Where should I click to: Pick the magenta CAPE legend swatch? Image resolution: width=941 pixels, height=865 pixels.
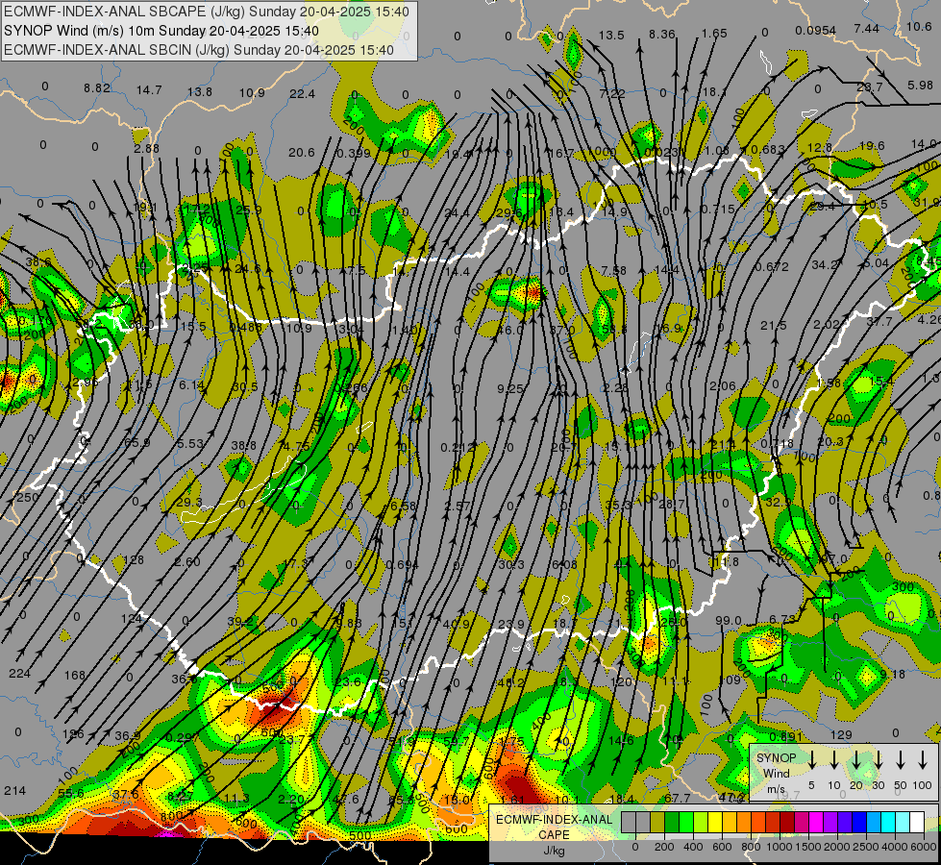[817, 822]
